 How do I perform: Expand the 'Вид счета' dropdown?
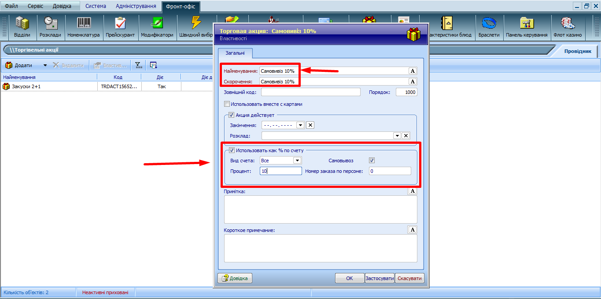(x=297, y=161)
